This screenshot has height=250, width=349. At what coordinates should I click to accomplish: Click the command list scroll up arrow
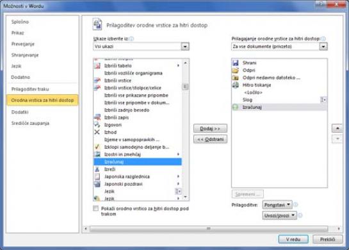point(185,63)
